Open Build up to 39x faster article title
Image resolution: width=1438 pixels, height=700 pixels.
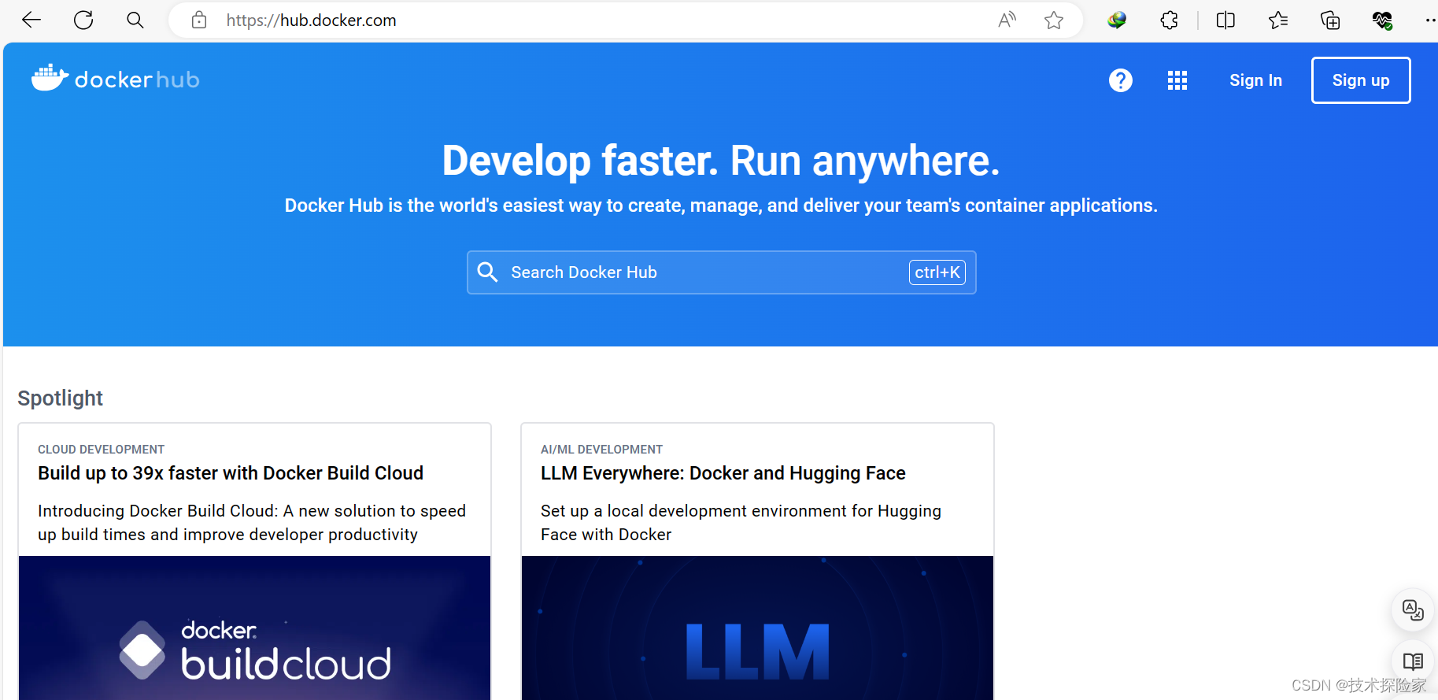[x=231, y=473]
